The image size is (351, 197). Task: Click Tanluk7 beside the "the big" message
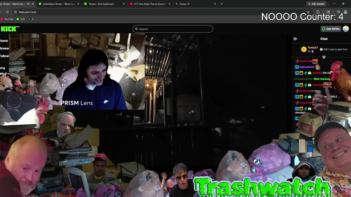(x=317, y=73)
